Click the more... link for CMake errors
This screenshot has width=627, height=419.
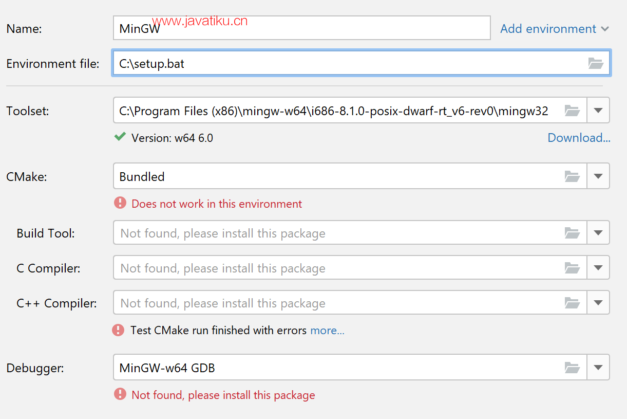[x=327, y=330]
